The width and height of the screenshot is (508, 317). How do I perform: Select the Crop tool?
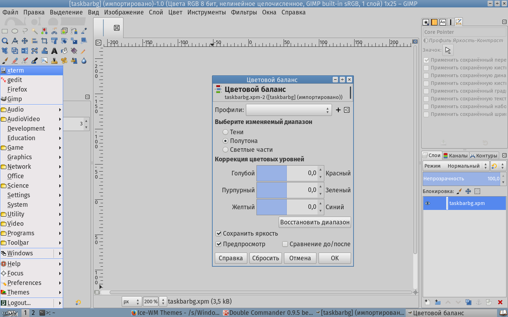tap(44, 41)
